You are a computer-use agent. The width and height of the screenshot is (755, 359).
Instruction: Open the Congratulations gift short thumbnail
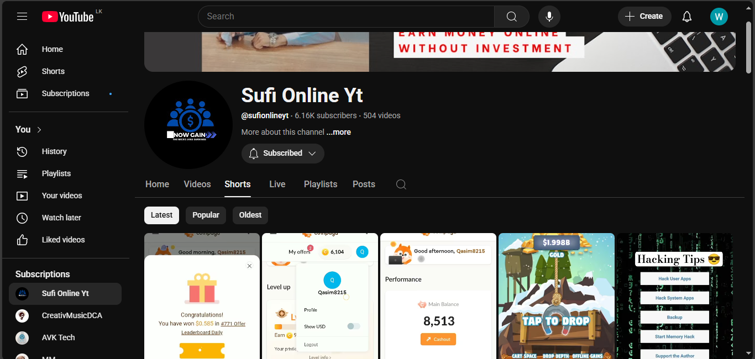202,296
